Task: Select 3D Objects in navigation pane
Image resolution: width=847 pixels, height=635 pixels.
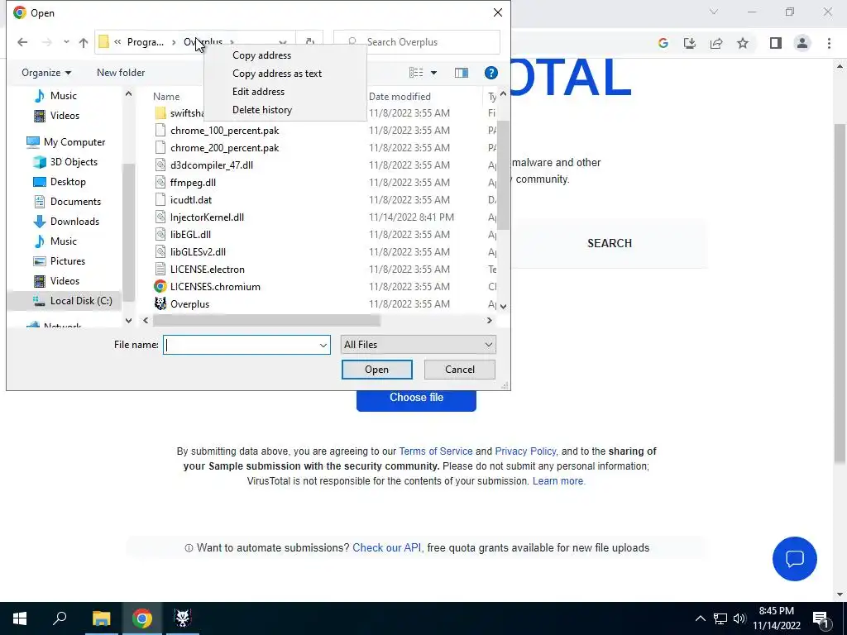Action: click(x=74, y=162)
